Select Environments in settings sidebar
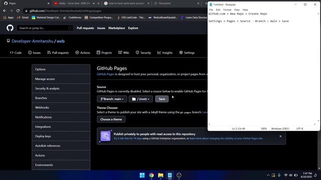Screen dimensions: 321x180 coord(61,165)
